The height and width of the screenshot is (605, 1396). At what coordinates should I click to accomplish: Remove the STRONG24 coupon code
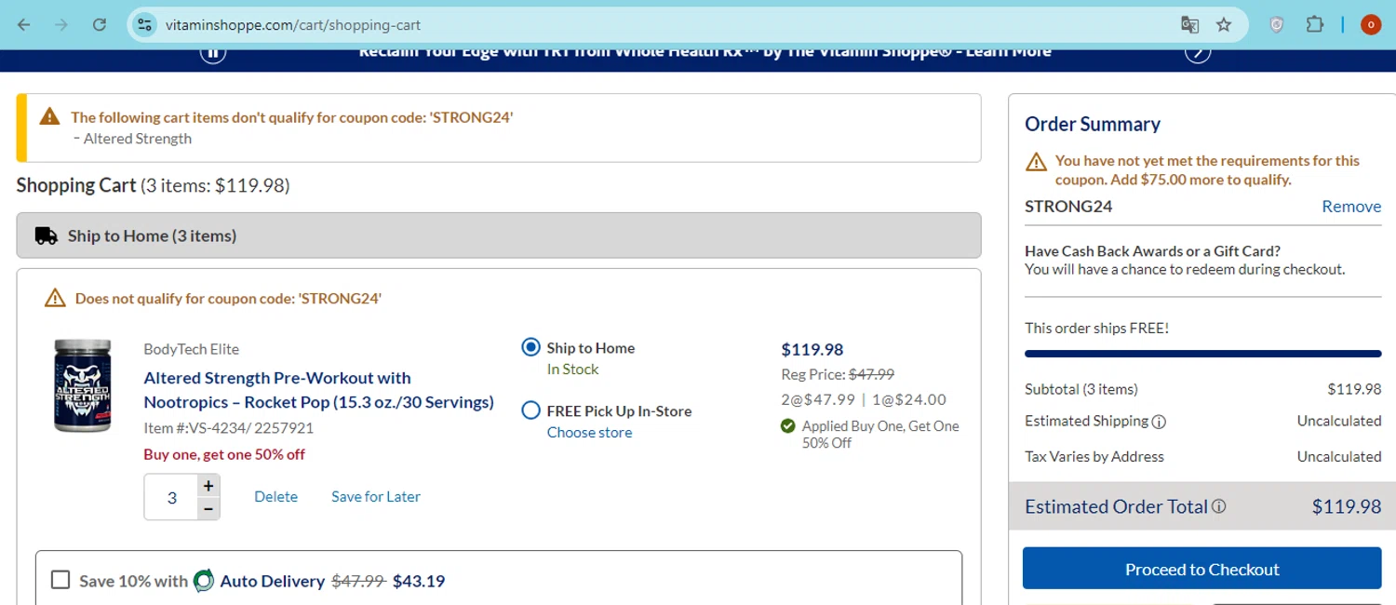tap(1351, 207)
